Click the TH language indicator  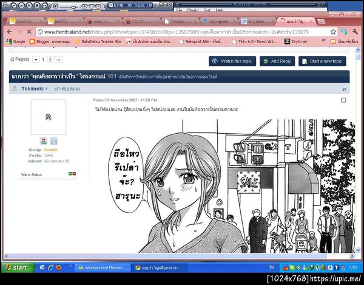pyautogui.click(x=272, y=268)
